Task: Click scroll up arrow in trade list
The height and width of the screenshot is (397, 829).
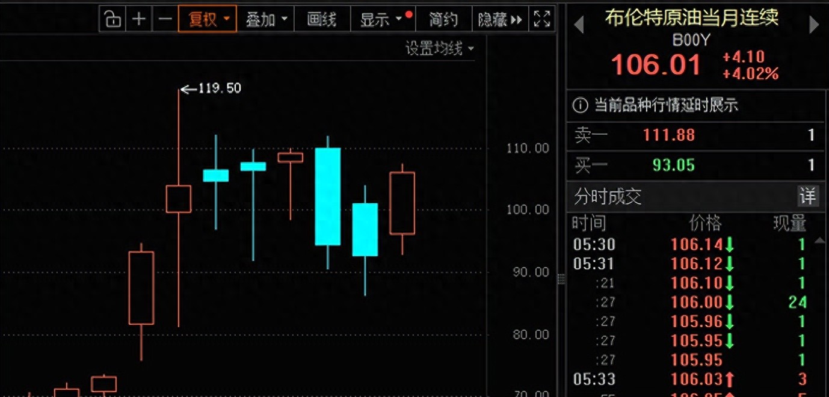Action: [x=819, y=241]
